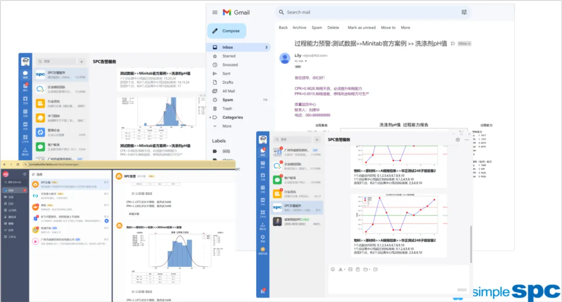
Task: Open the emoji picker in WeCom chat input
Action: coord(333,269)
